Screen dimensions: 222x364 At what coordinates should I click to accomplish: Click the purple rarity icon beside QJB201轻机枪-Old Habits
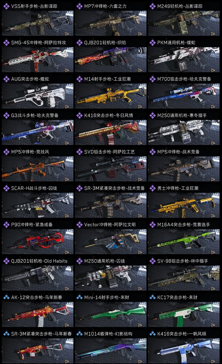(6, 261)
